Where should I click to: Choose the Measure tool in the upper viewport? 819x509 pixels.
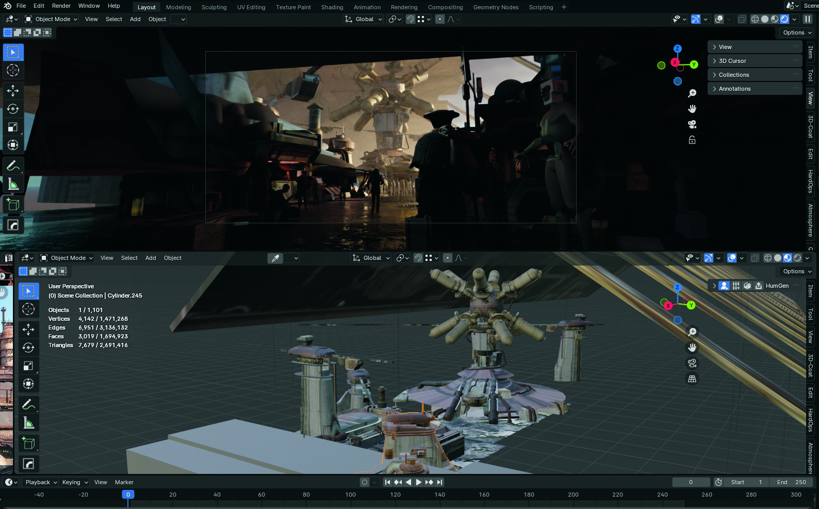(13, 184)
